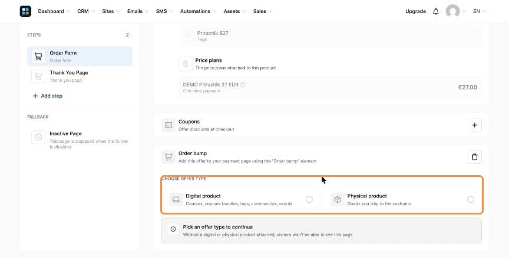
Task: Open the Automations menu
Action: [198, 11]
